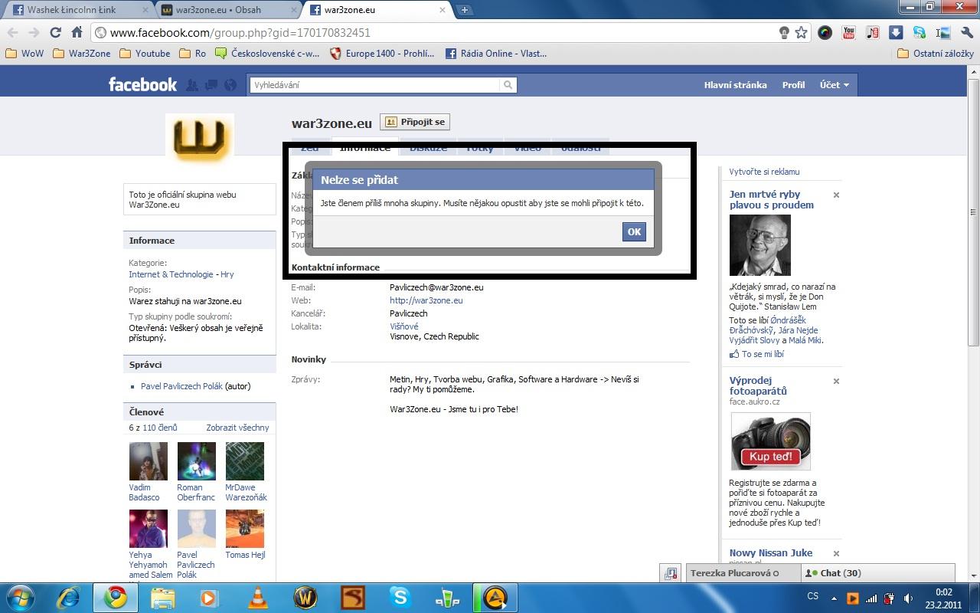Click "Zobrazit všechny" members link
The width and height of the screenshot is (980, 613).
(x=237, y=428)
